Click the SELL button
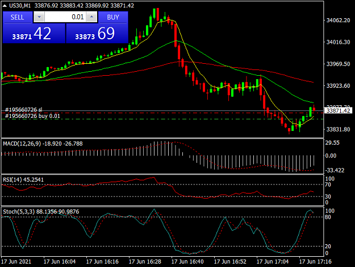Screen dimensions: 355x267 [18, 18]
